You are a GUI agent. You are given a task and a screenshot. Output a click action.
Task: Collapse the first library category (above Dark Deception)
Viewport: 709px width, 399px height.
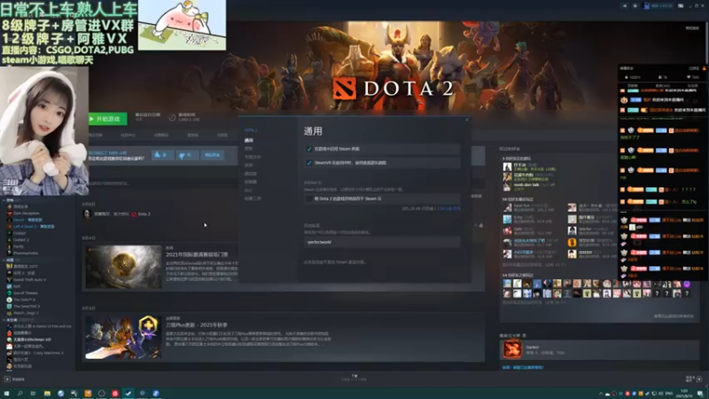[4, 200]
